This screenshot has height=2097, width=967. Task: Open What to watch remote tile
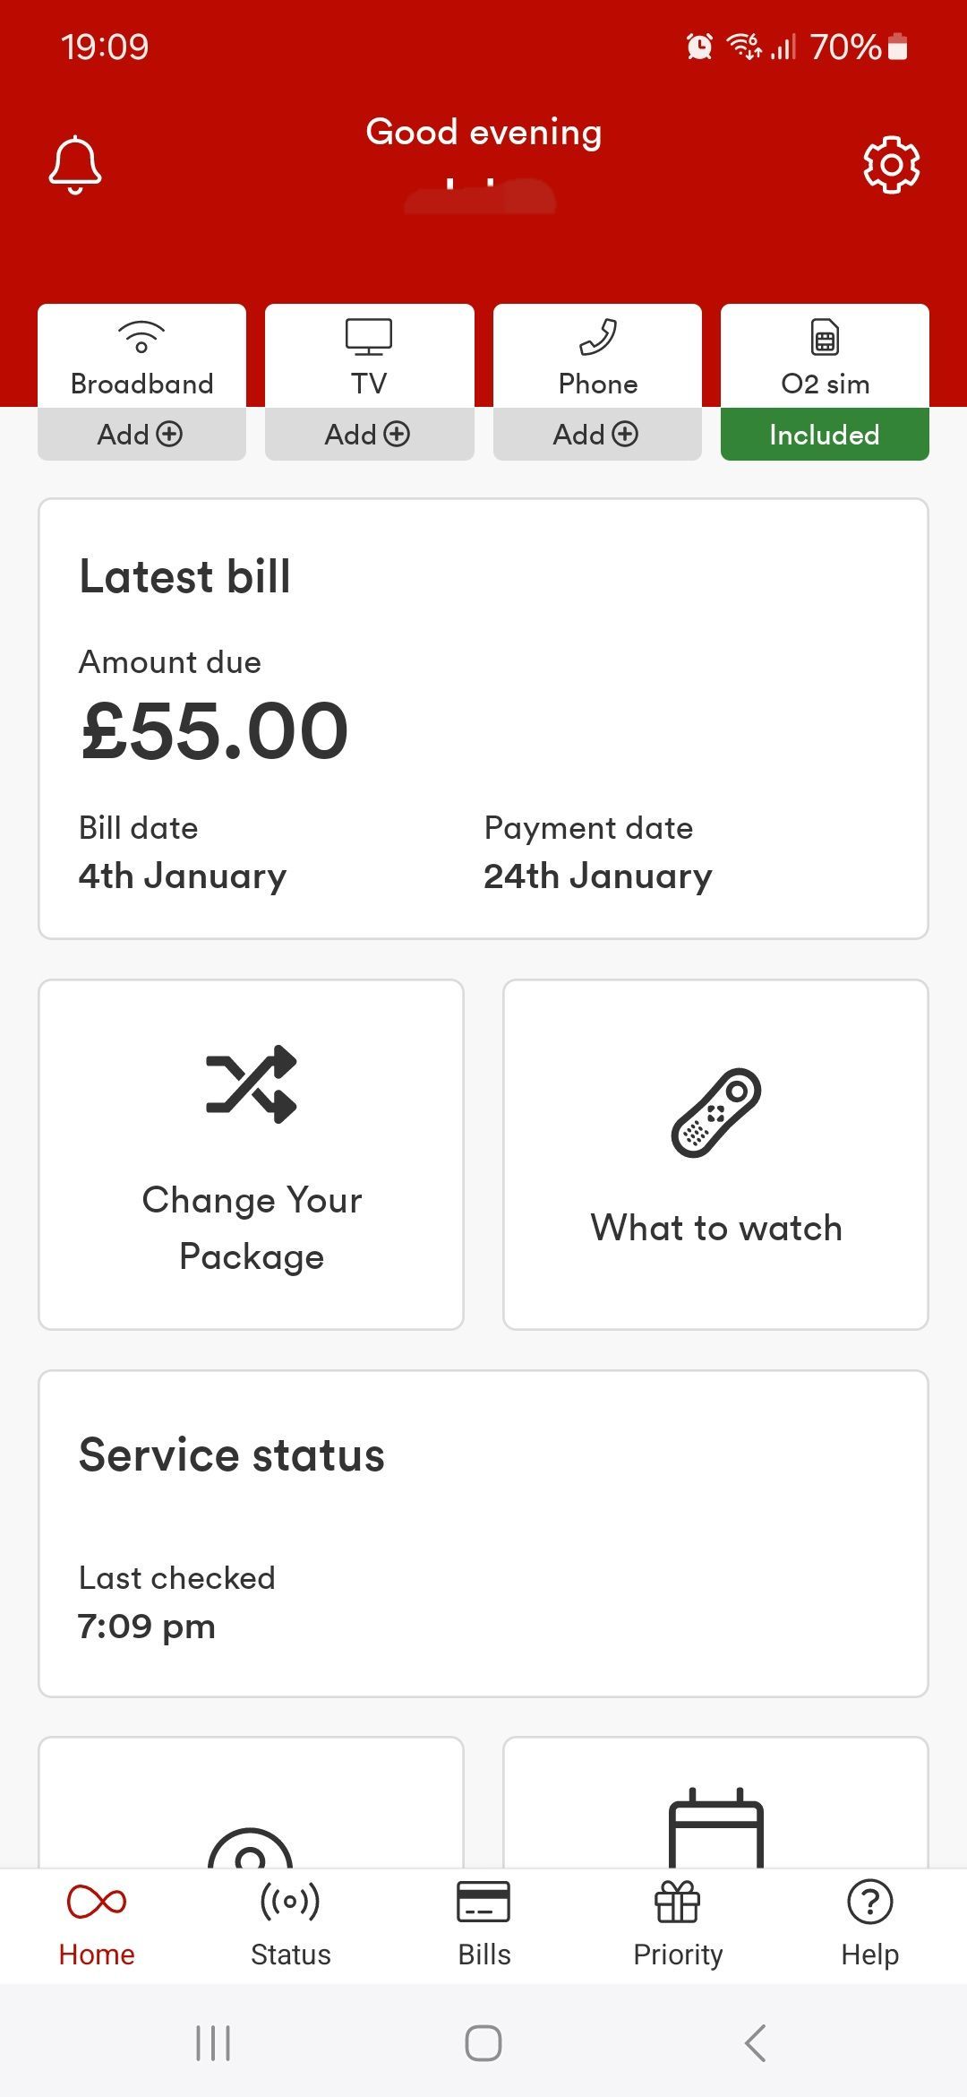[x=715, y=1154]
